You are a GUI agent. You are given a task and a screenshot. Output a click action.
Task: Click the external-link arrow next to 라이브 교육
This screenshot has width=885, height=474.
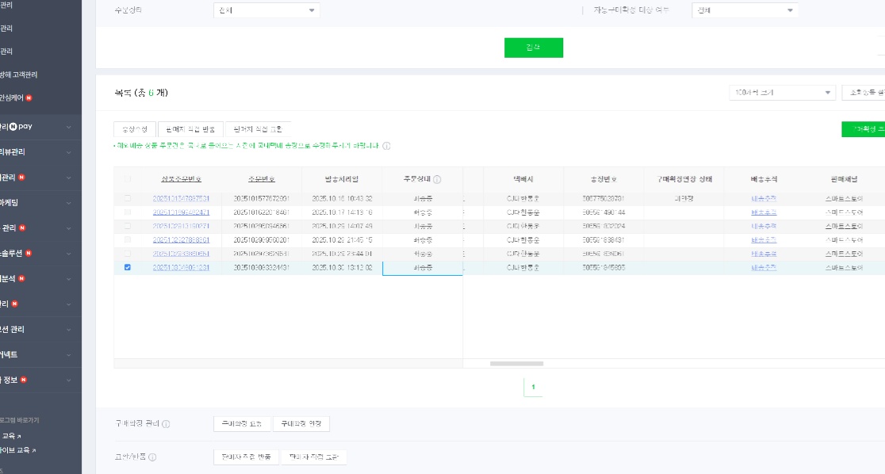(x=34, y=450)
